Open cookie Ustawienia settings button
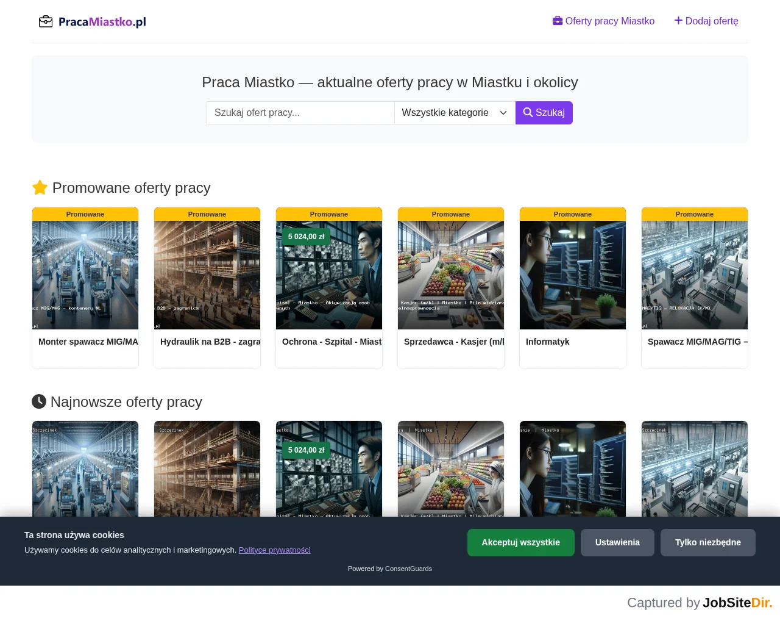 point(617,542)
